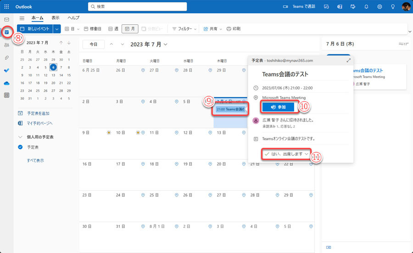Open more apps icon in sidebar
The height and width of the screenshot is (253, 413).
coord(6,95)
